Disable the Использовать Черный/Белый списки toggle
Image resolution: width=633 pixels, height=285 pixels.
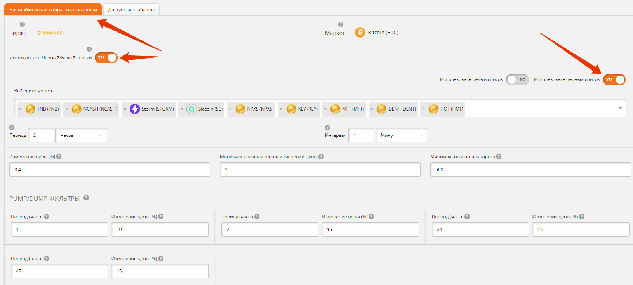(x=106, y=58)
